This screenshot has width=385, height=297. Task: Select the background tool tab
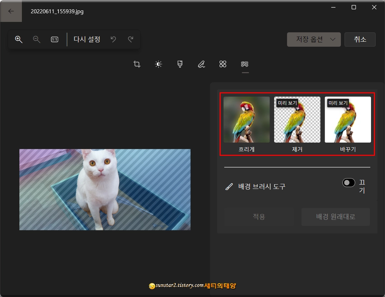(x=245, y=64)
